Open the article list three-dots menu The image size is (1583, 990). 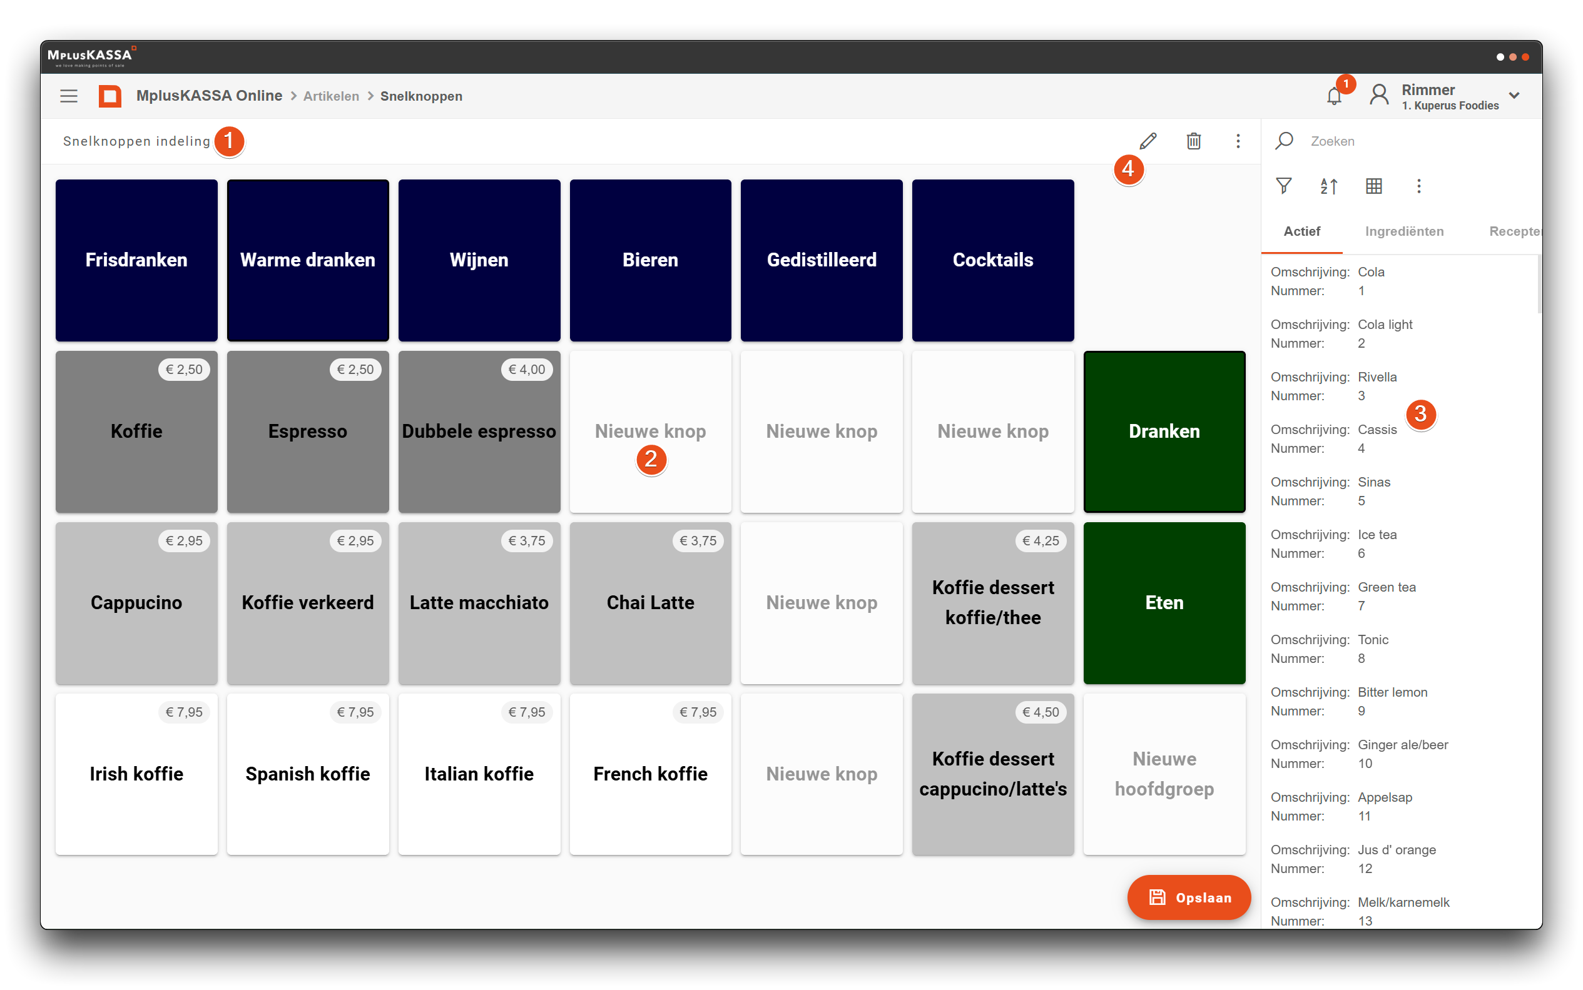[1418, 186]
